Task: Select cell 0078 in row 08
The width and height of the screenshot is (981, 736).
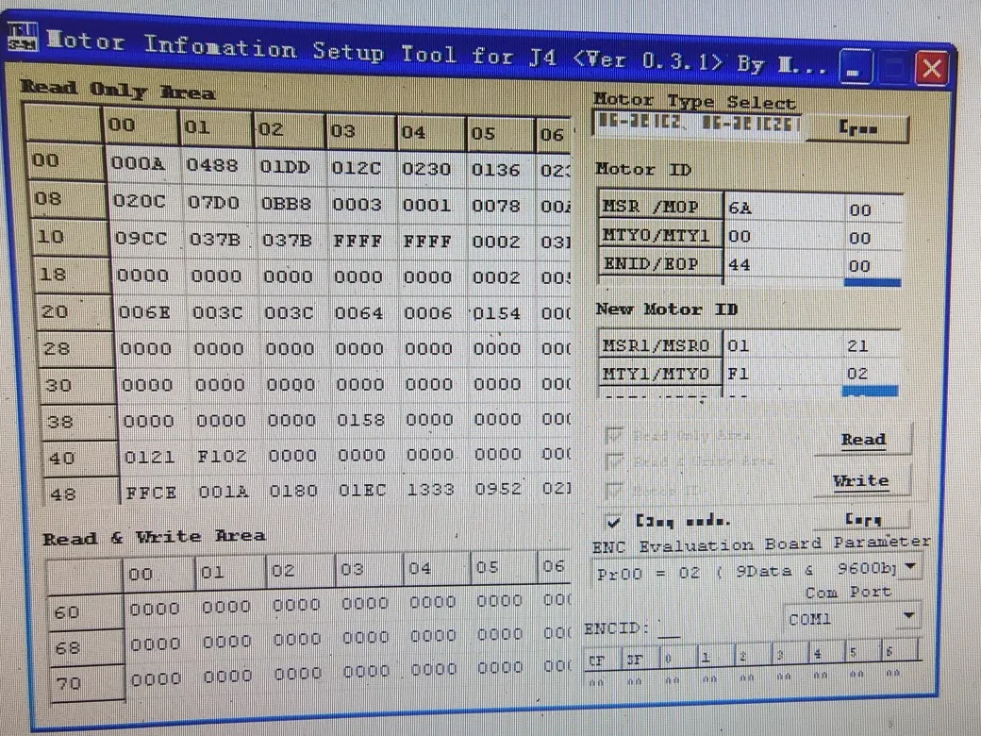Action: coord(501,206)
